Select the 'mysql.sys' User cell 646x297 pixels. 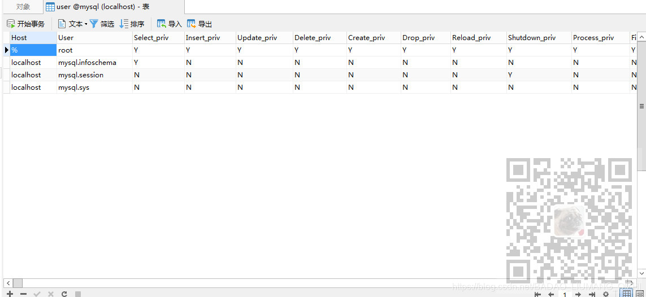(94, 87)
